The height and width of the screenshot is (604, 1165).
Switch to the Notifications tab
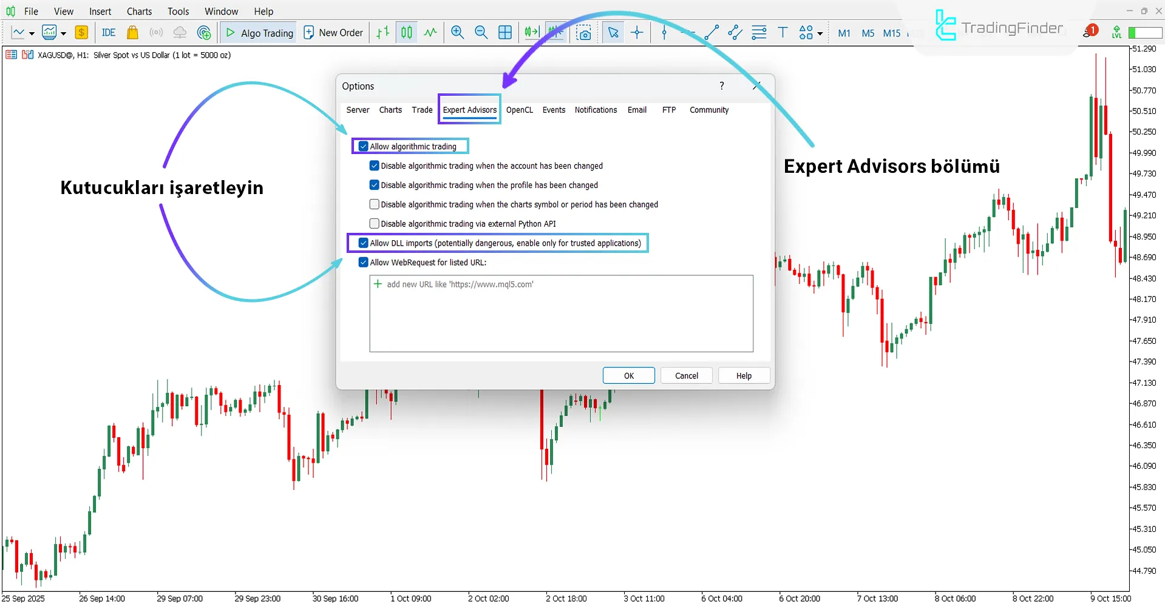[595, 110]
